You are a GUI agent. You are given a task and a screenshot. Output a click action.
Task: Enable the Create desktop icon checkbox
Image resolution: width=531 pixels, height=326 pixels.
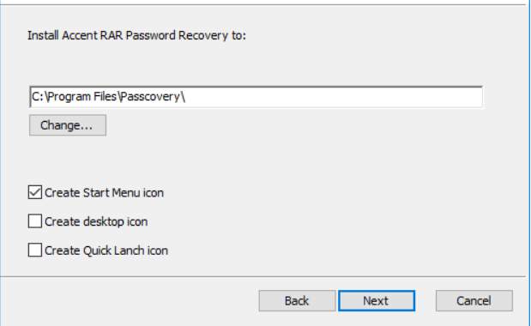coord(35,221)
